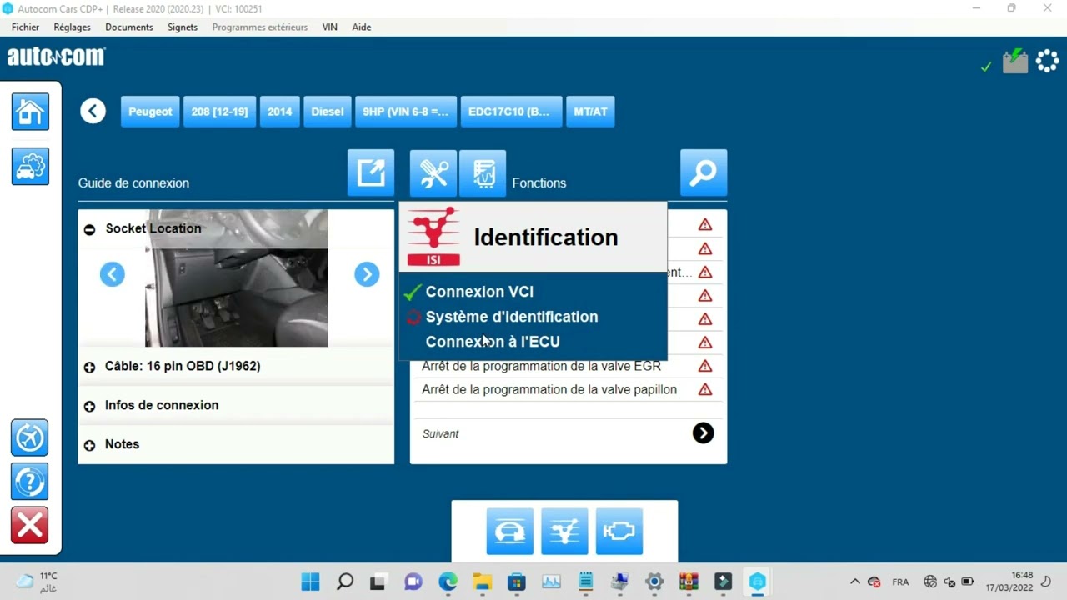Click the autocom logo
Screen dimensions: 1067x600
click(56, 57)
